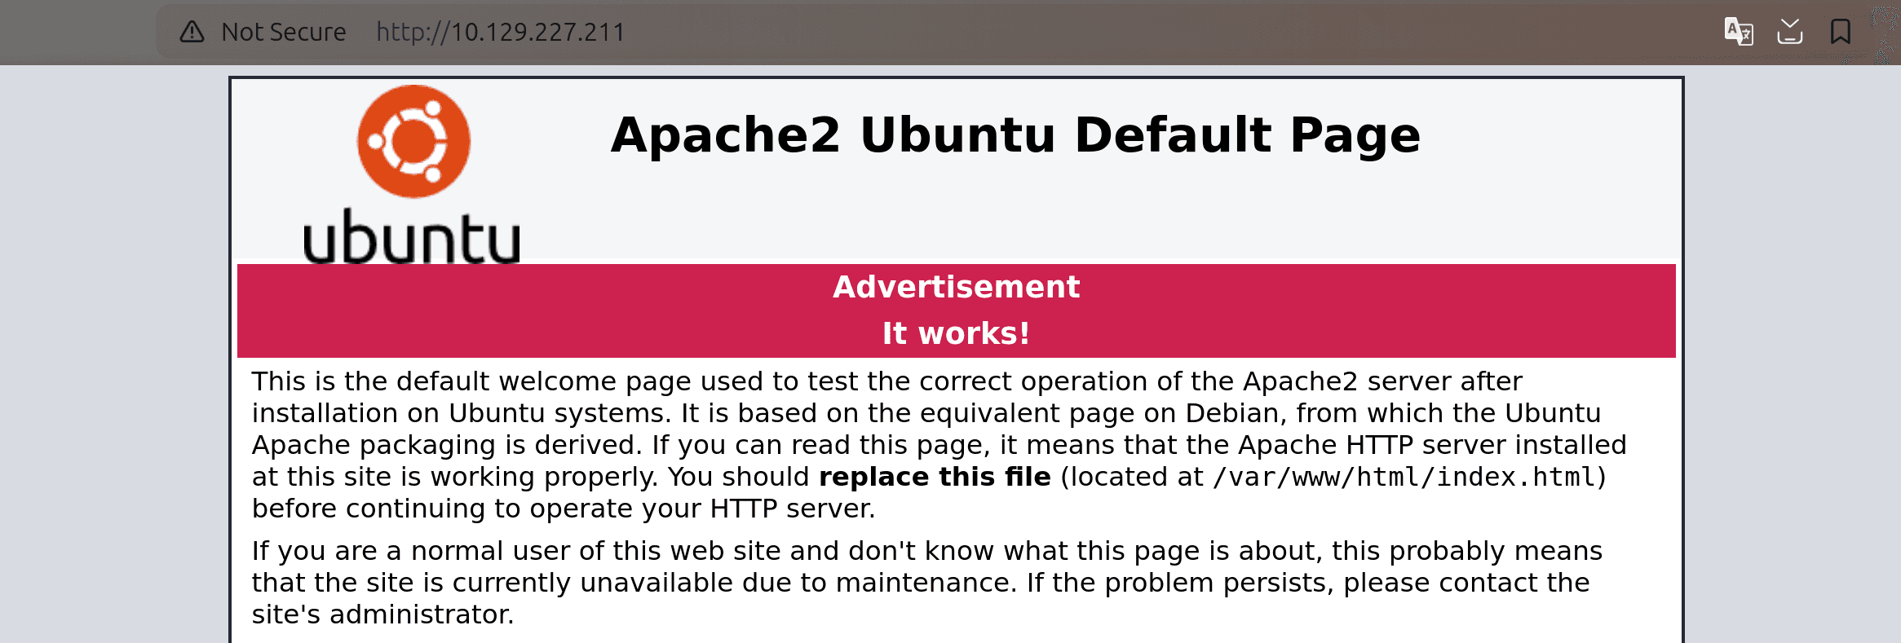Image resolution: width=1901 pixels, height=643 pixels.
Task: Click inside the address bar URL field
Action: [x=501, y=32]
